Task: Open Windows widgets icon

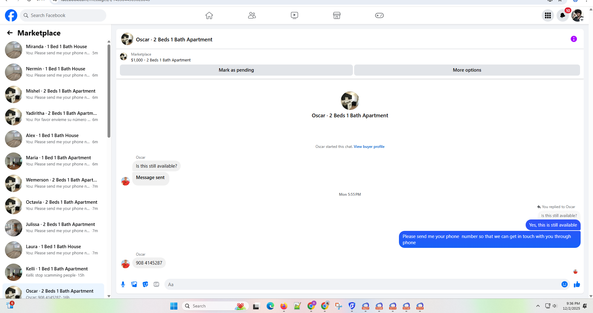Action: point(10,305)
